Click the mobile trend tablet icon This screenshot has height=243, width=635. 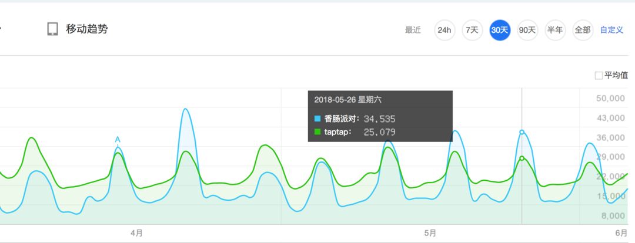(52, 29)
